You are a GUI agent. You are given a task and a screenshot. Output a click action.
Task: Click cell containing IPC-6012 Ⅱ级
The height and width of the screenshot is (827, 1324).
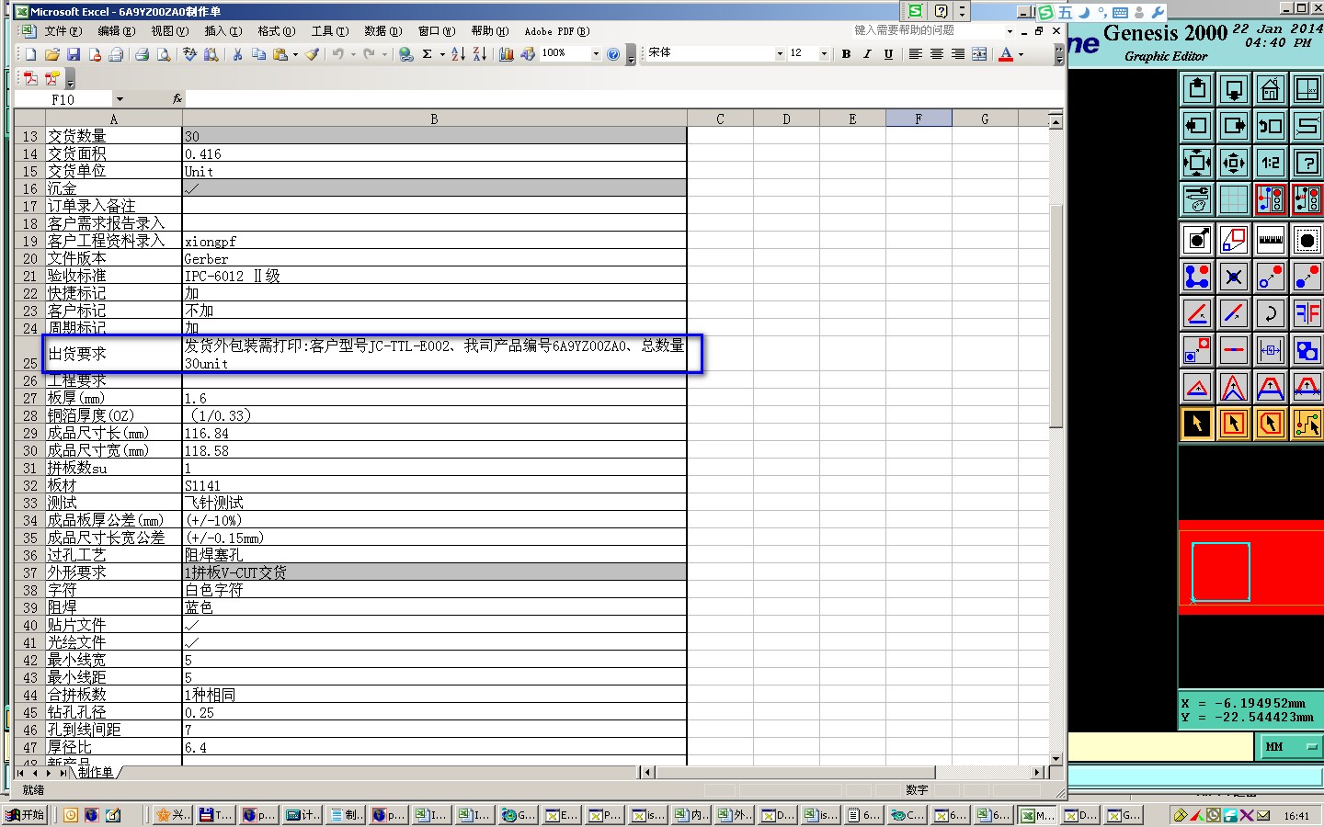(434, 276)
